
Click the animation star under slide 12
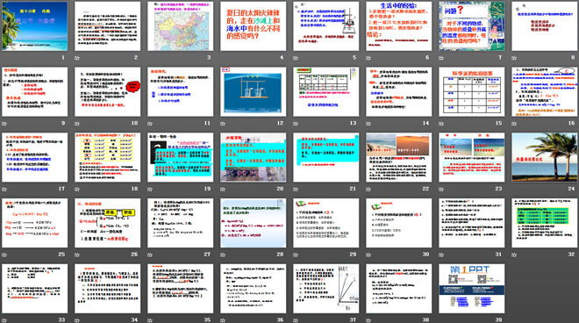point(223,124)
